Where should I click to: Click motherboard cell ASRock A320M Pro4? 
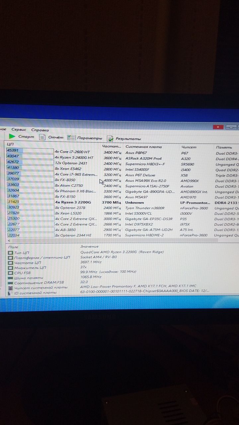pyautogui.click(x=143, y=158)
